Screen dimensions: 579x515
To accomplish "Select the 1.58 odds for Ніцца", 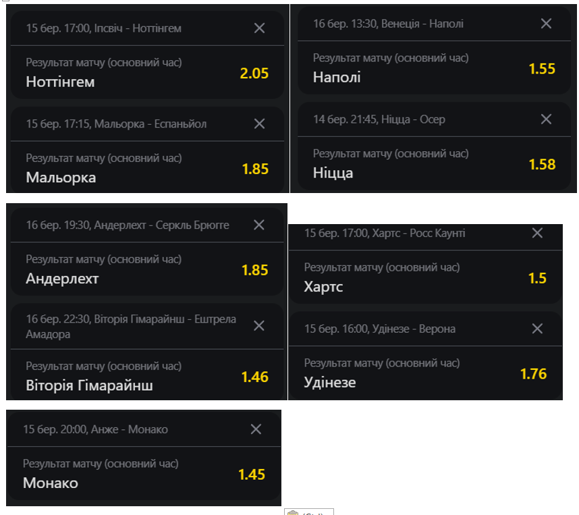I will coord(542,165).
